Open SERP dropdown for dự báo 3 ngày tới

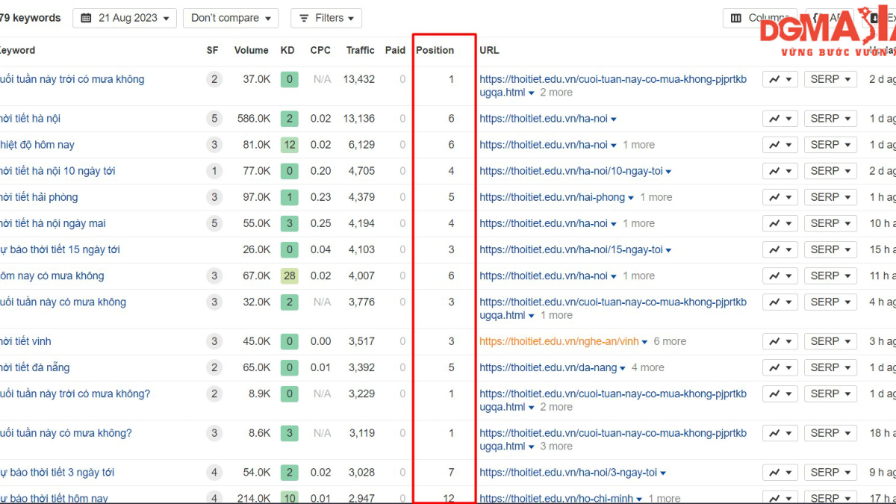pyautogui.click(x=830, y=472)
